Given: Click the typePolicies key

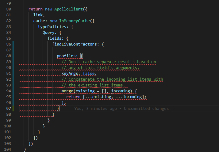Looking at the screenshot, I should (x=52, y=27).
